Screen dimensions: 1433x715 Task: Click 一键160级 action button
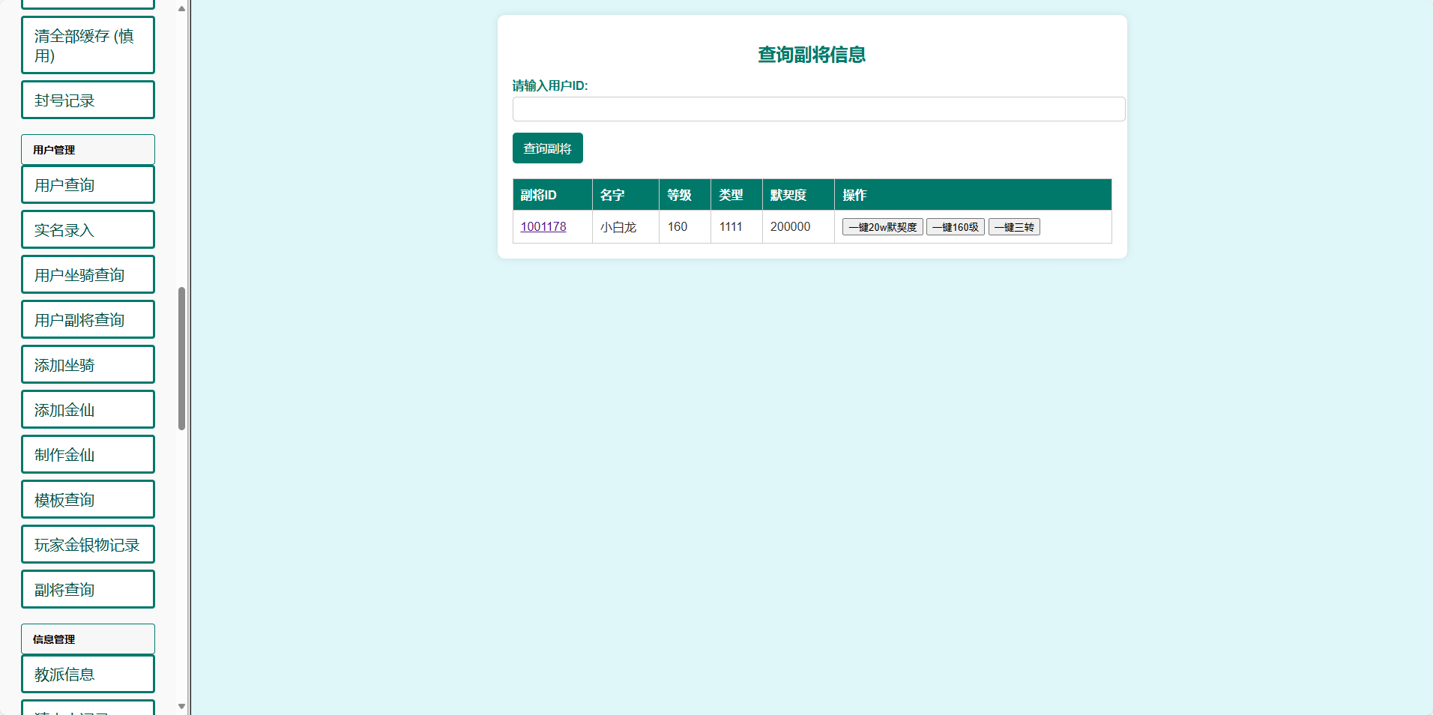point(955,226)
